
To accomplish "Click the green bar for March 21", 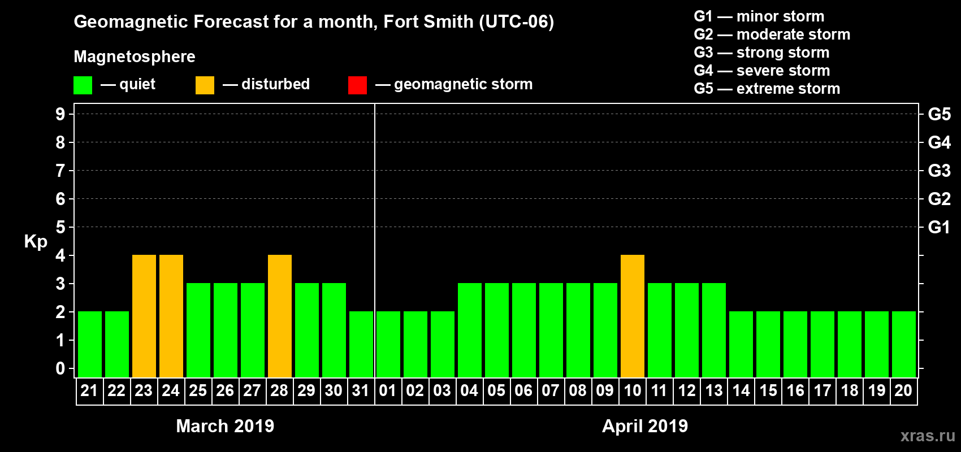I will (x=90, y=345).
